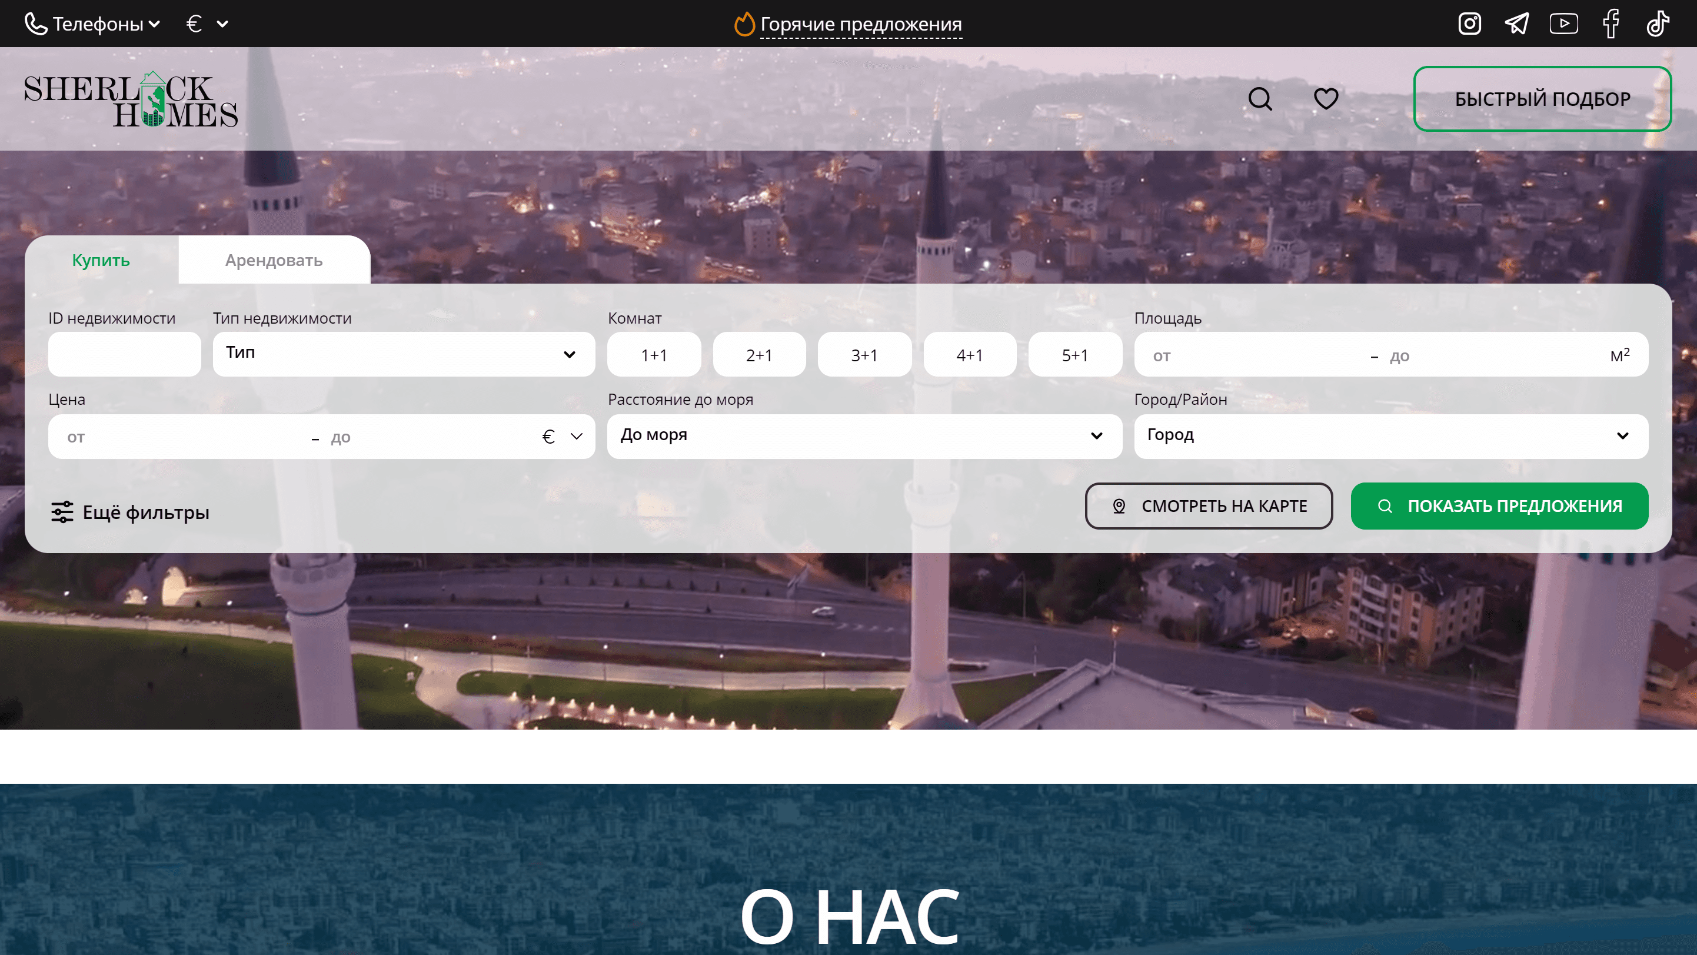The image size is (1697, 955).
Task: Click the filter sliders icon
Action: [x=62, y=512]
